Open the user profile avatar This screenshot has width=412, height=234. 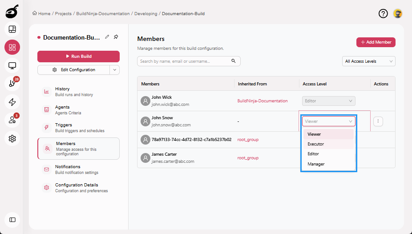coord(398,13)
